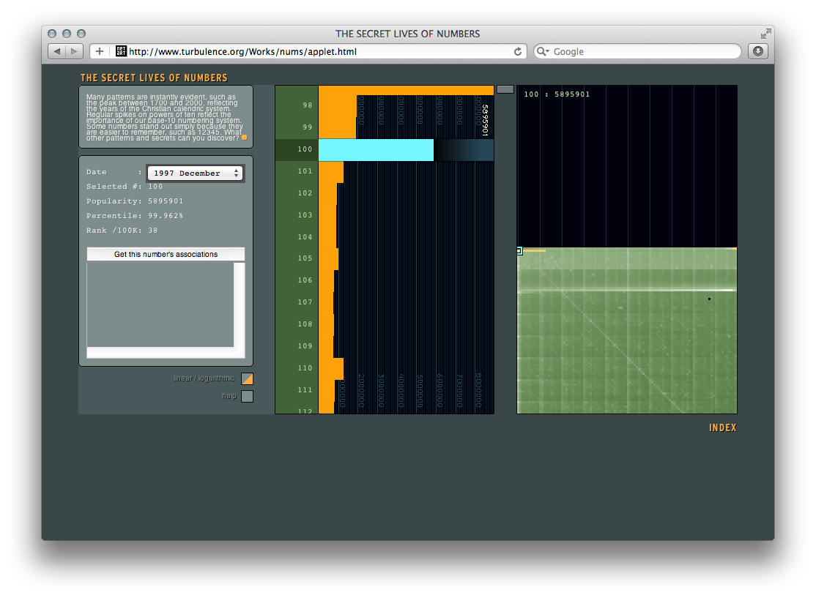Click the orange dot ending the intro text
The width and height of the screenshot is (816, 598).
(x=245, y=138)
